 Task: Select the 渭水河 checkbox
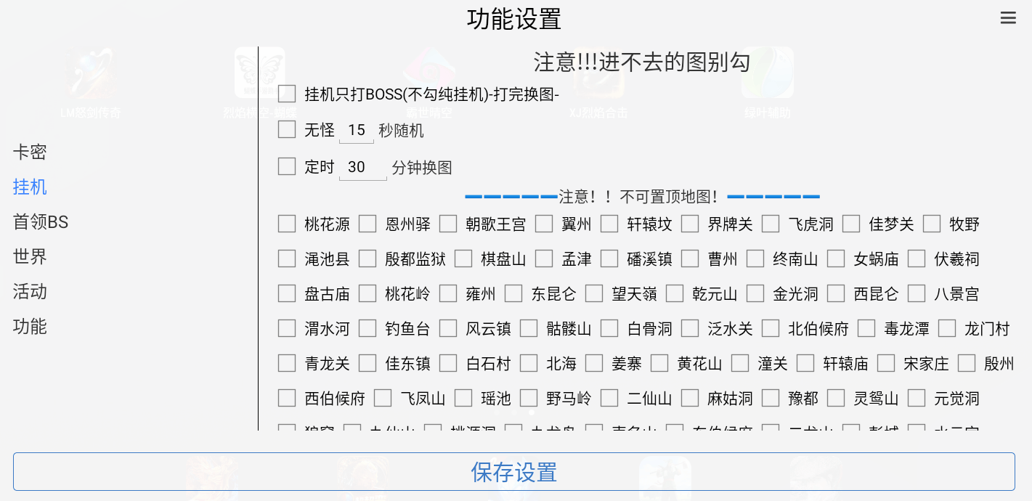pos(287,328)
